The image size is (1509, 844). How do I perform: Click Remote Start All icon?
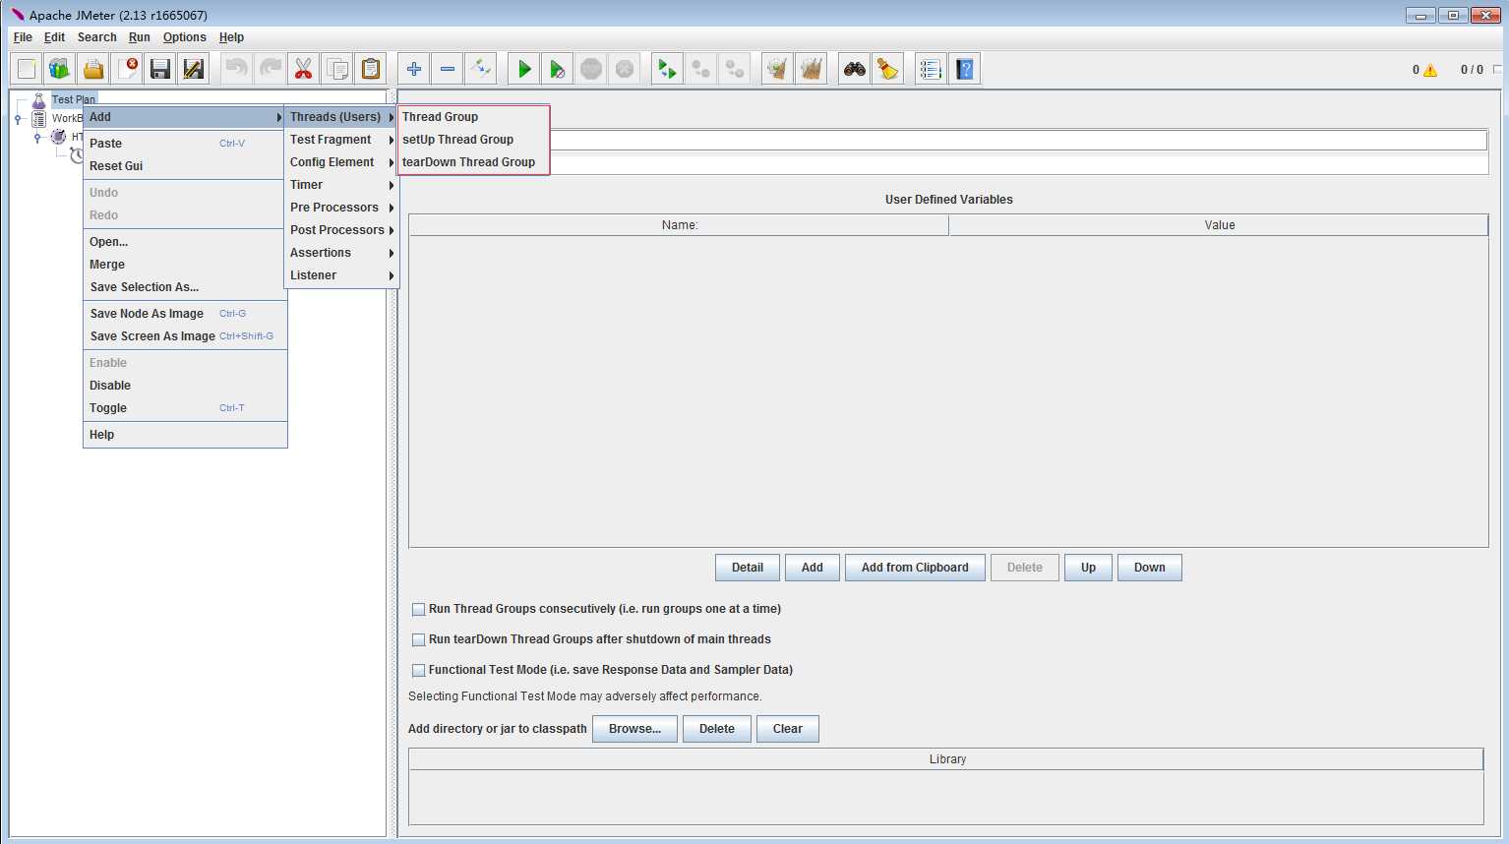point(668,69)
